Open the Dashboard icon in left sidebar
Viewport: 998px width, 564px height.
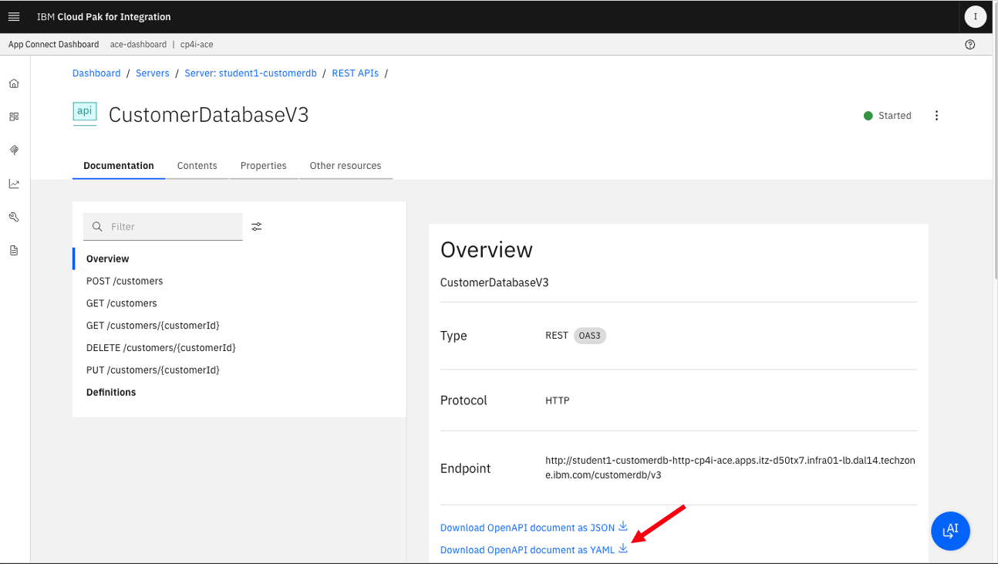pyautogui.click(x=14, y=117)
